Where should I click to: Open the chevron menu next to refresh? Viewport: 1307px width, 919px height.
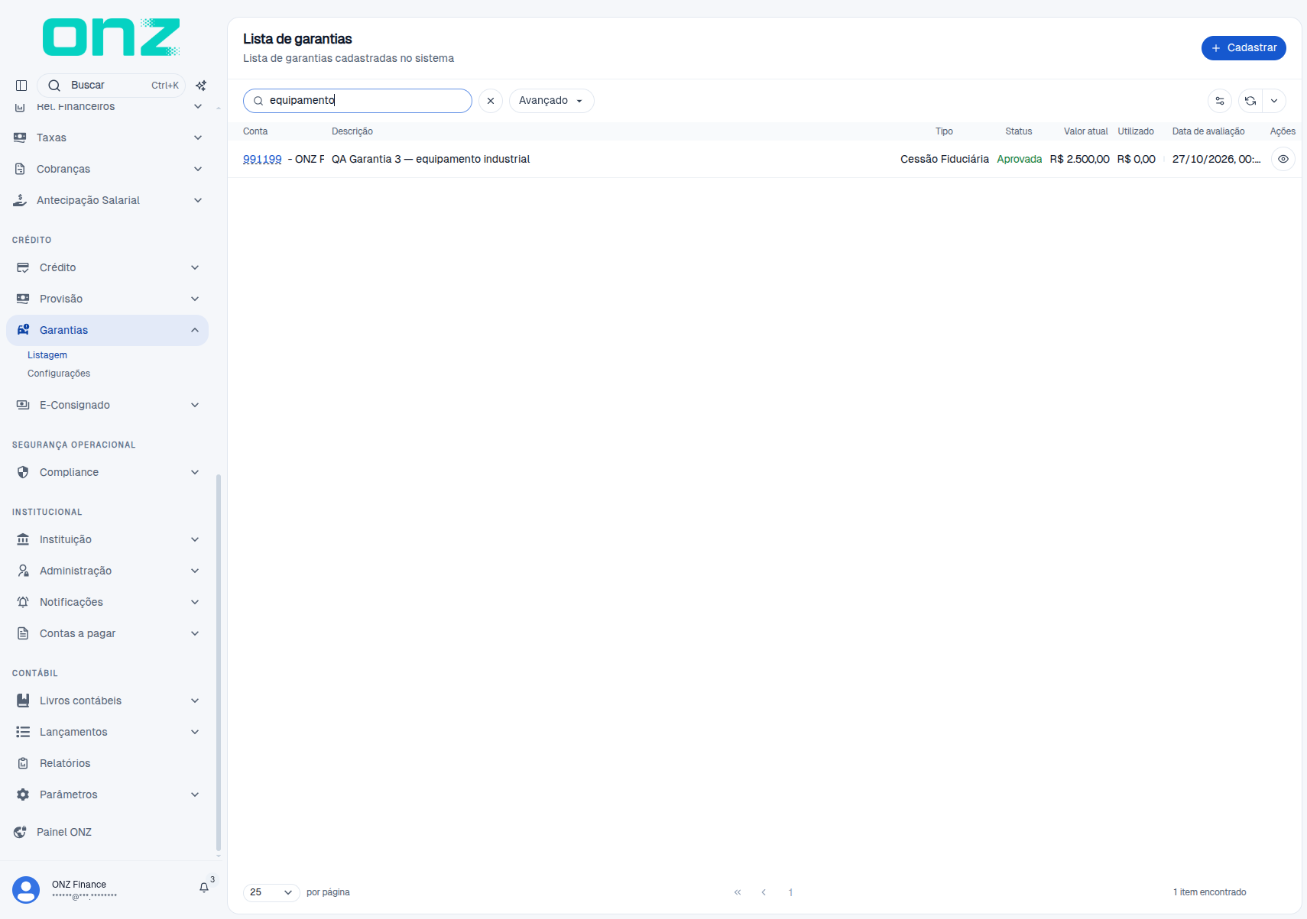click(x=1274, y=101)
